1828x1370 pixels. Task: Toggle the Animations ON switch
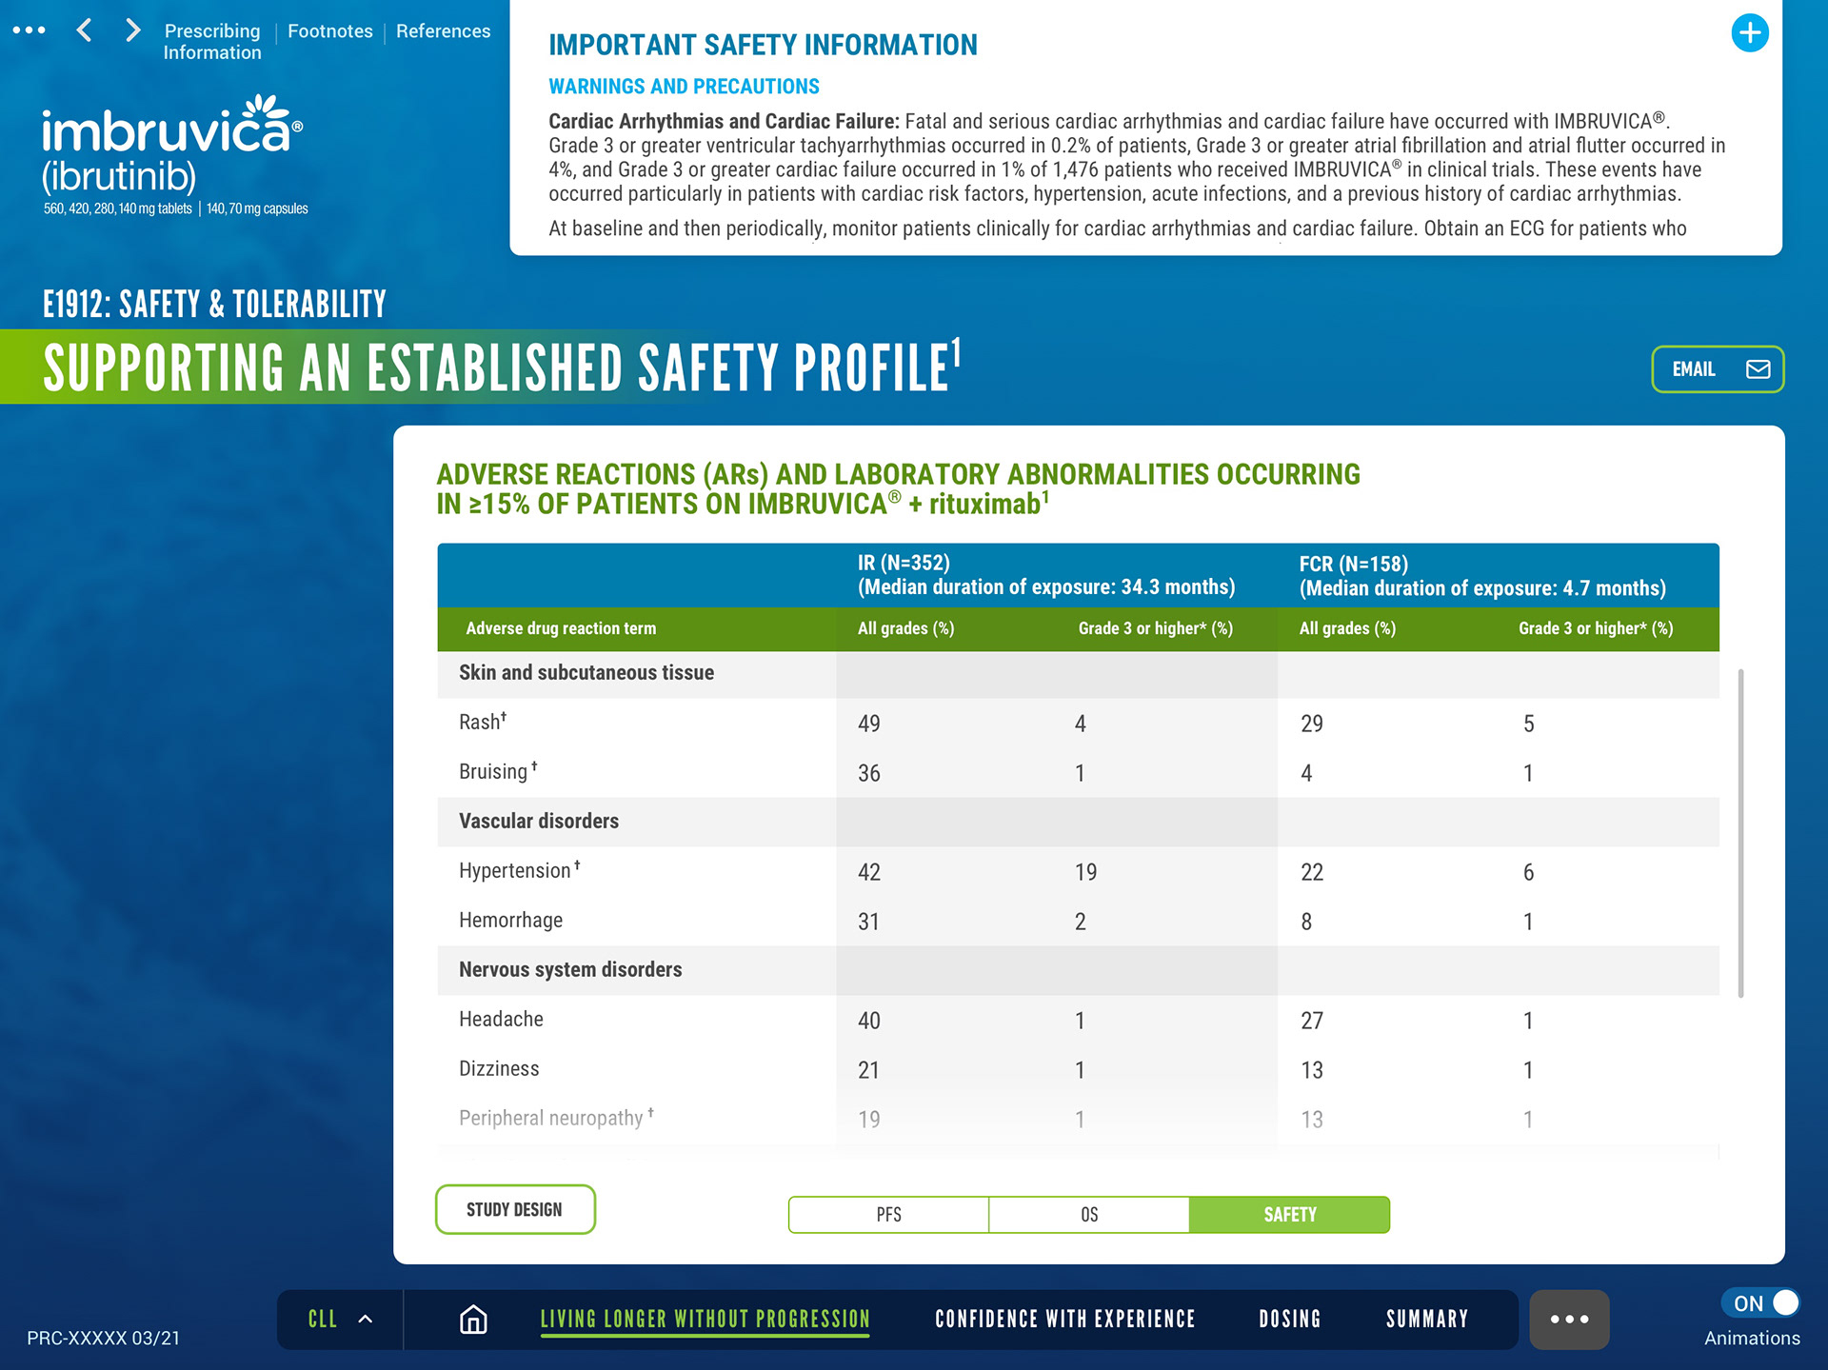coord(1759,1302)
